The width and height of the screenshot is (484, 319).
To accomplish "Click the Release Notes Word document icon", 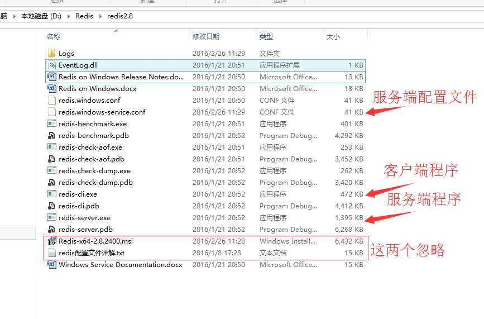I will (52, 77).
